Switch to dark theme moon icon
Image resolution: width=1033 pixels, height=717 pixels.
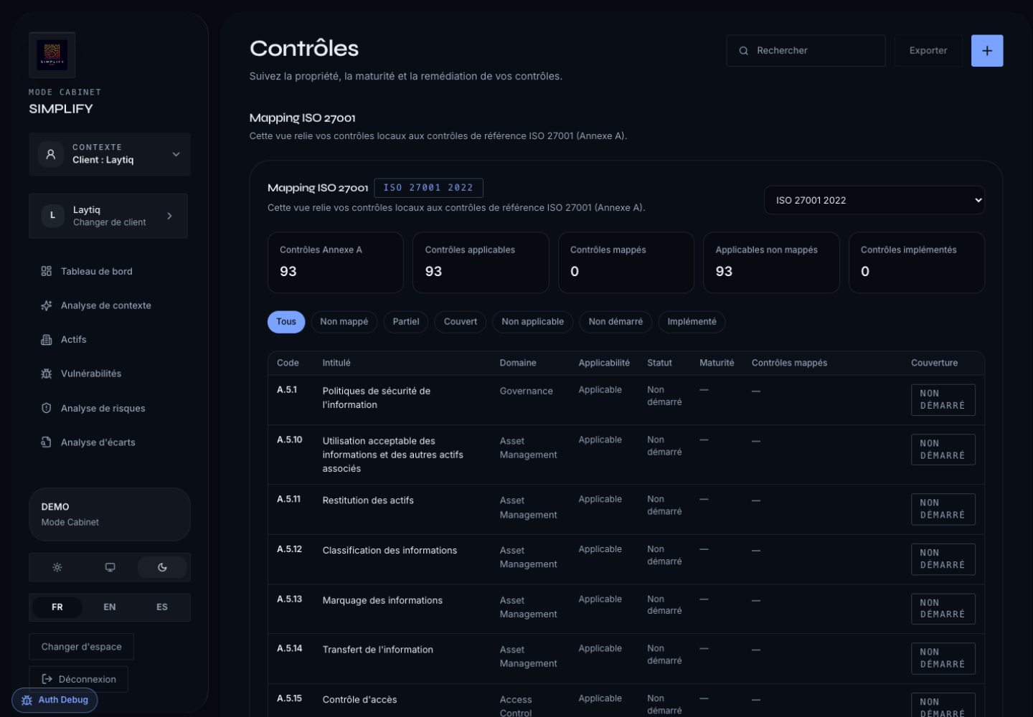[x=162, y=567]
